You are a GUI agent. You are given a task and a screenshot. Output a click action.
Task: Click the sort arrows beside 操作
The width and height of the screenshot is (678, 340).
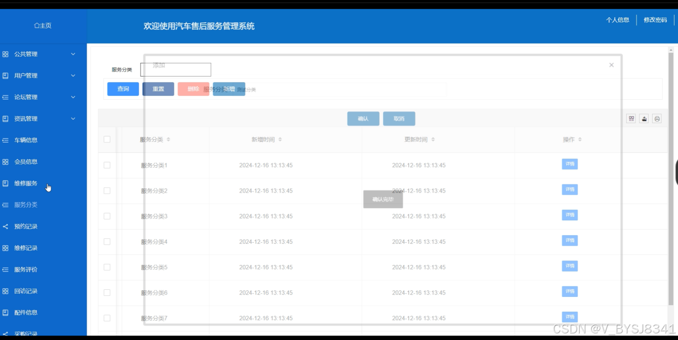pyautogui.click(x=580, y=139)
